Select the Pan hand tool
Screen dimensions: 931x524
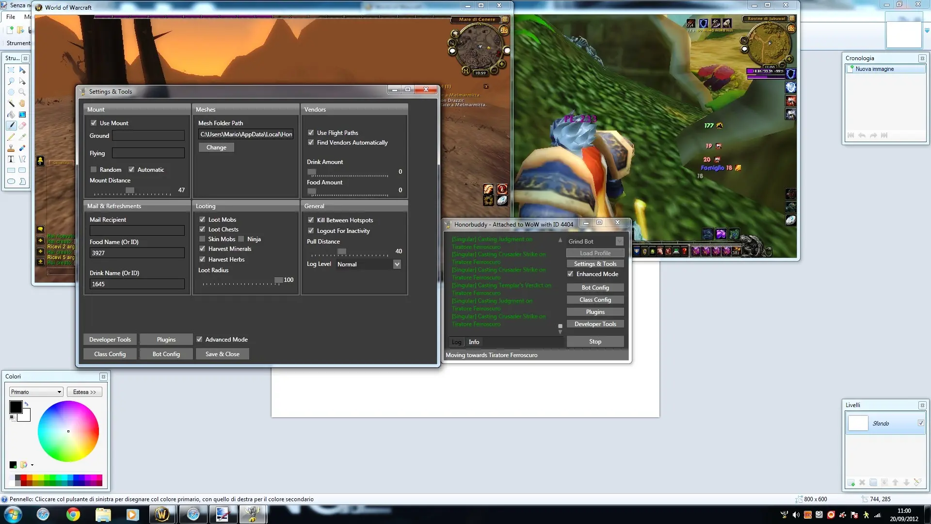pos(22,103)
